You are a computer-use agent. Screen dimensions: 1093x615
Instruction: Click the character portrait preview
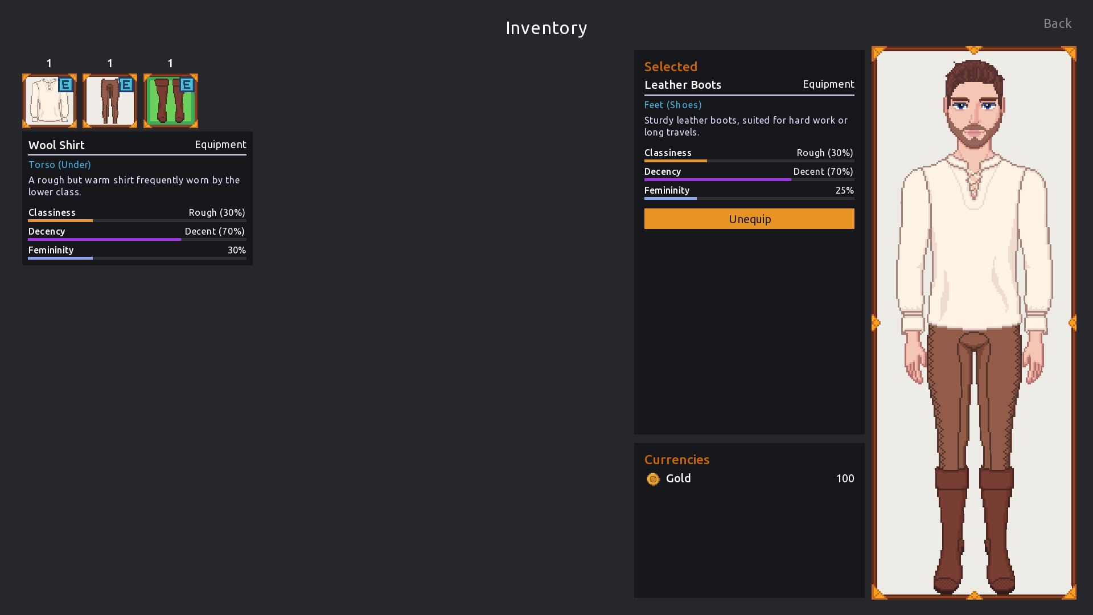(973, 323)
